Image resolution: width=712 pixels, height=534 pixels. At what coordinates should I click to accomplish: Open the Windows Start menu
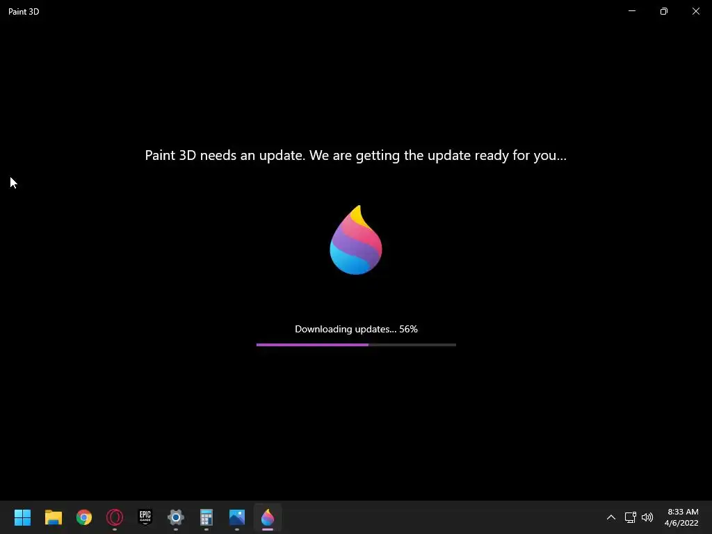[22, 517]
